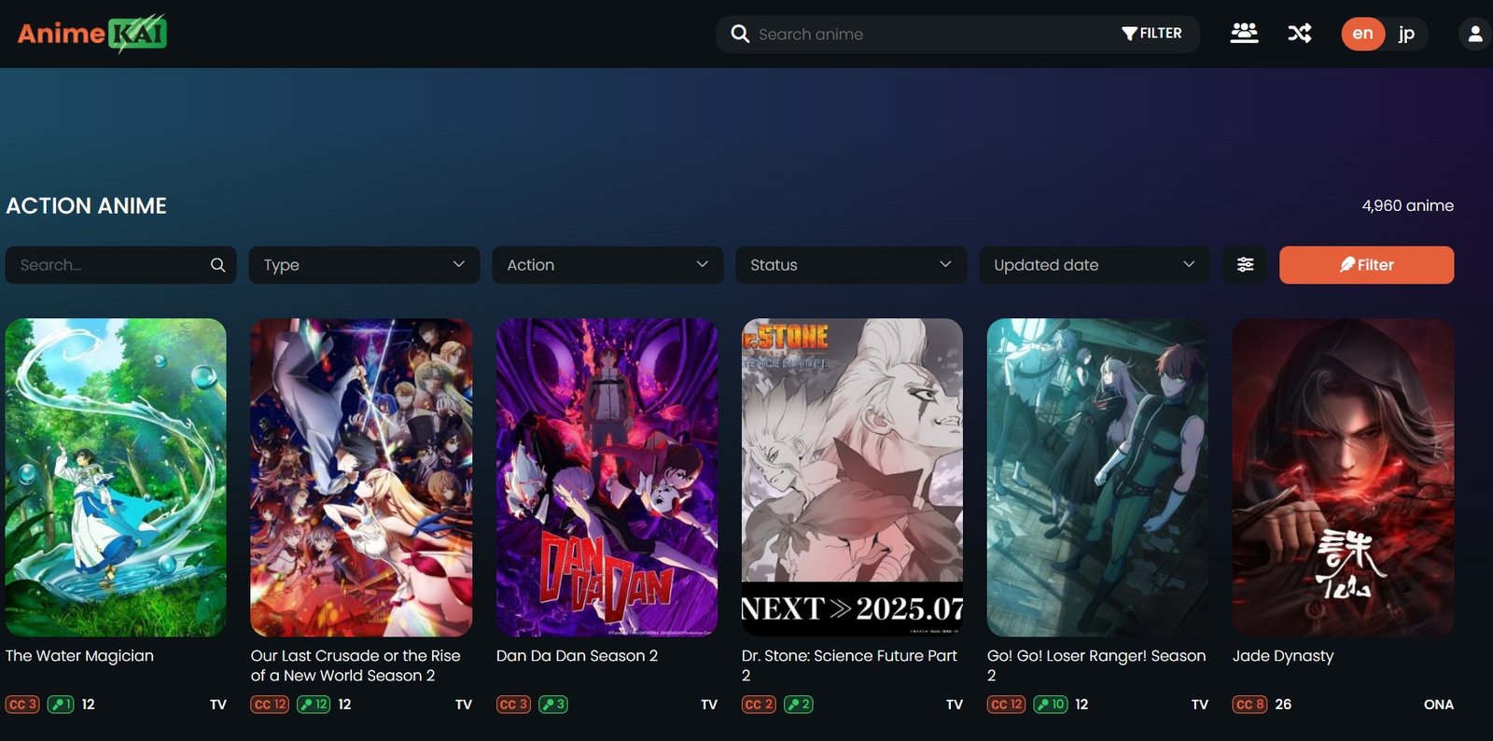Screen dimensions: 1493x741
Task: Click CC 2 badge under Dr. Stone
Action: click(x=759, y=705)
